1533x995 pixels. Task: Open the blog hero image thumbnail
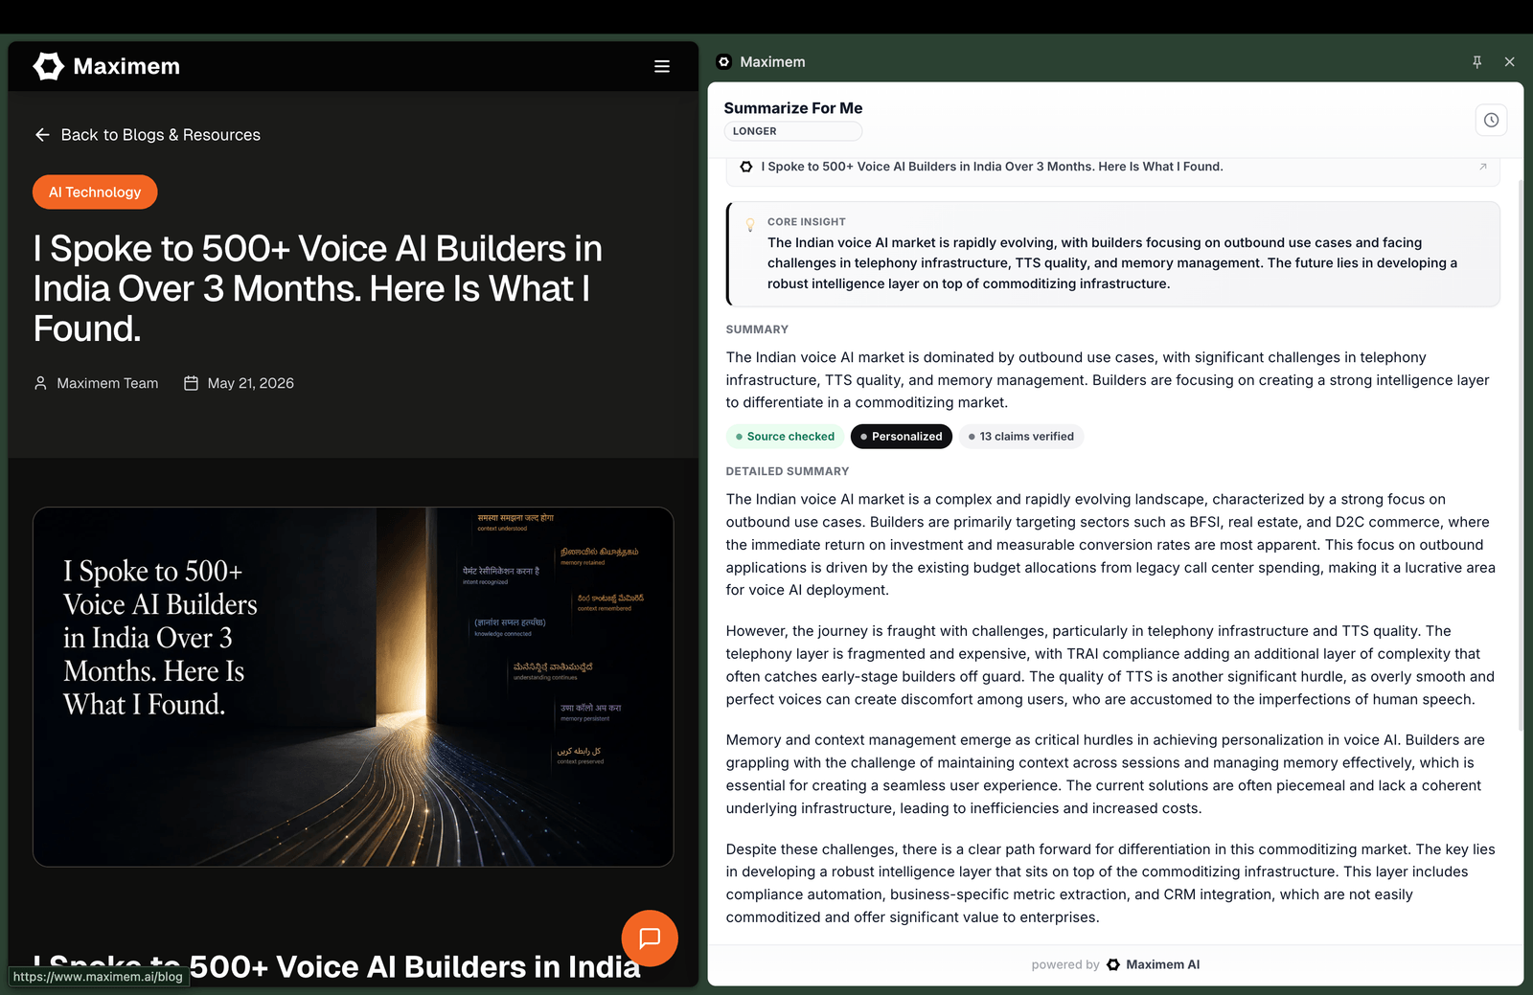tap(353, 687)
